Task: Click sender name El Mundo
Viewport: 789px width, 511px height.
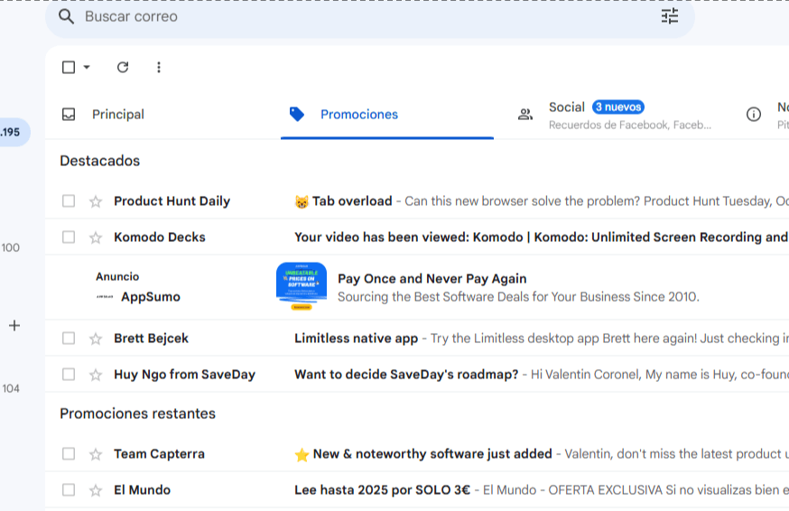Action: pos(142,490)
